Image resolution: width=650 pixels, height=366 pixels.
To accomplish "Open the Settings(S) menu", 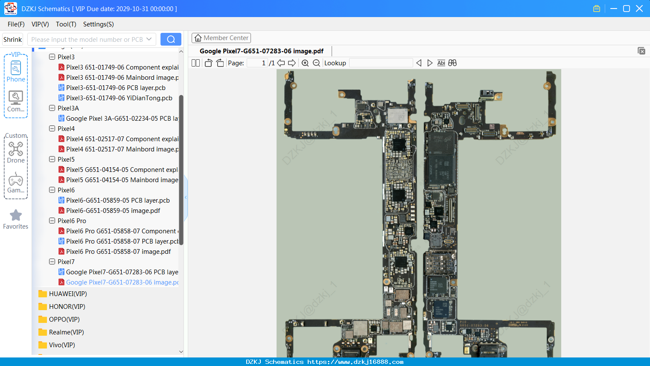I will point(99,24).
